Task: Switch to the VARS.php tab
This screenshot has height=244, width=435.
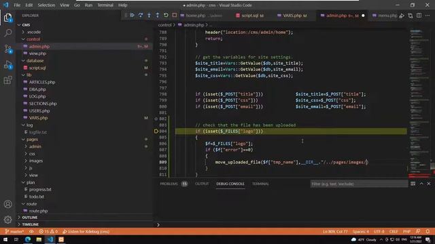Action: 293,16
